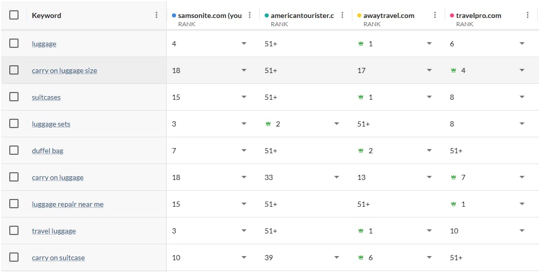The image size is (539, 272).
Task: Select the duffel bag row checkbox
Action: 14,151
